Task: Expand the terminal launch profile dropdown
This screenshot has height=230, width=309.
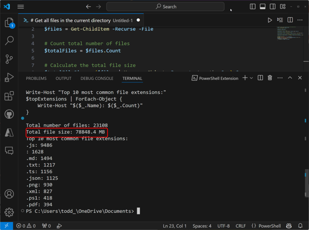Action: tap(251, 78)
